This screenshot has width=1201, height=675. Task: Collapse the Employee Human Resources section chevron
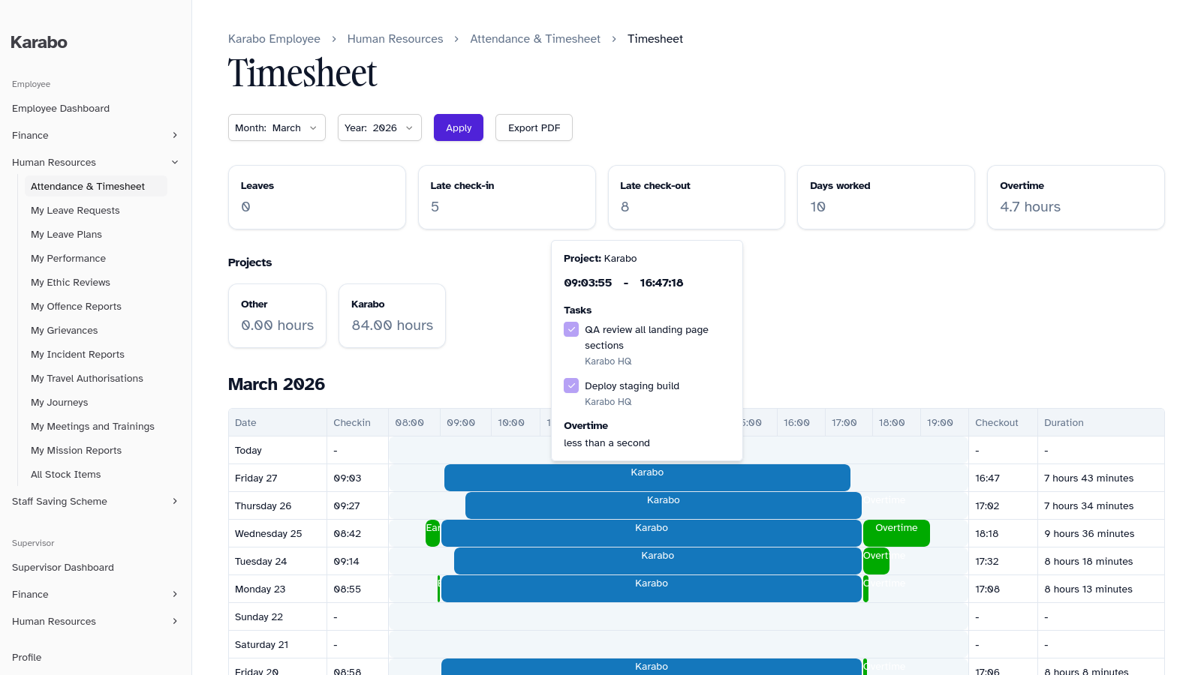point(175,163)
